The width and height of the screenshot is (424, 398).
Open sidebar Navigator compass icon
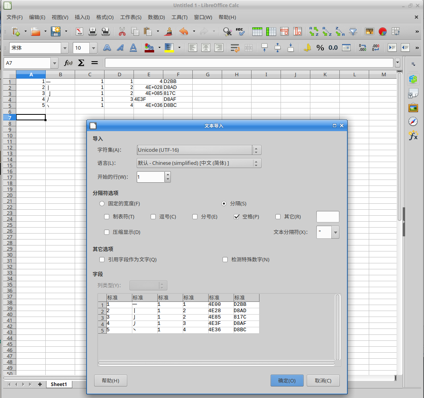[413, 122]
